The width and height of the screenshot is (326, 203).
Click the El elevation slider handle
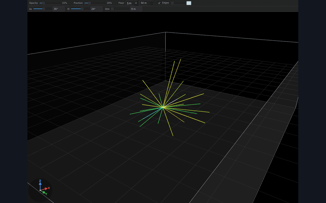tap(82, 9)
